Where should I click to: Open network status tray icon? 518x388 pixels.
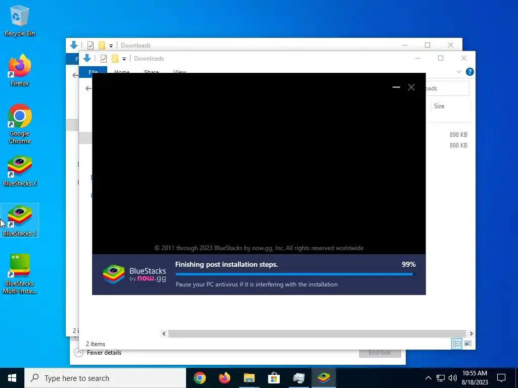(x=441, y=378)
